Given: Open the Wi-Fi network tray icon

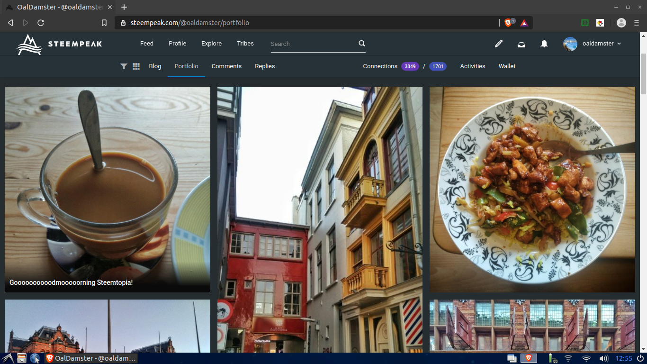Looking at the screenshot, I should point(586,358).
